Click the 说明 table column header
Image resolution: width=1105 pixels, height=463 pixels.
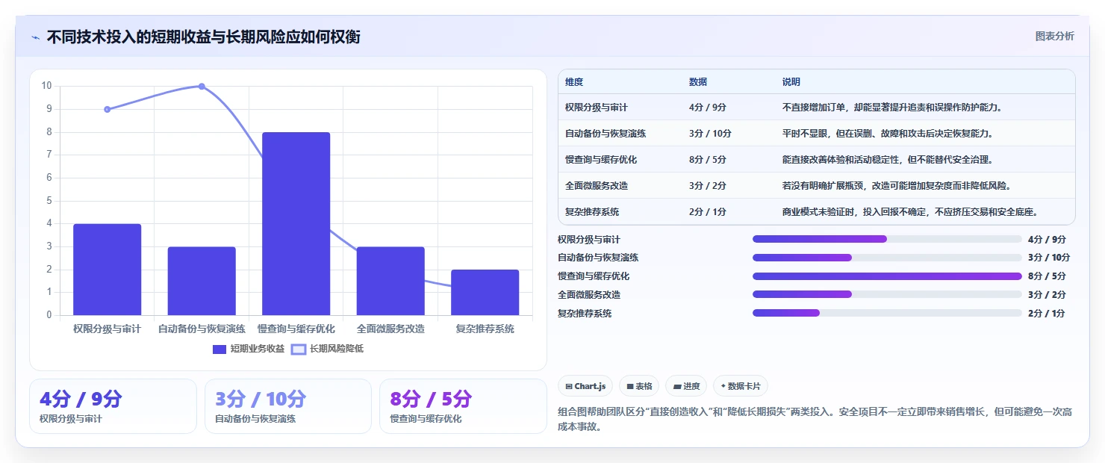point(791,81)
